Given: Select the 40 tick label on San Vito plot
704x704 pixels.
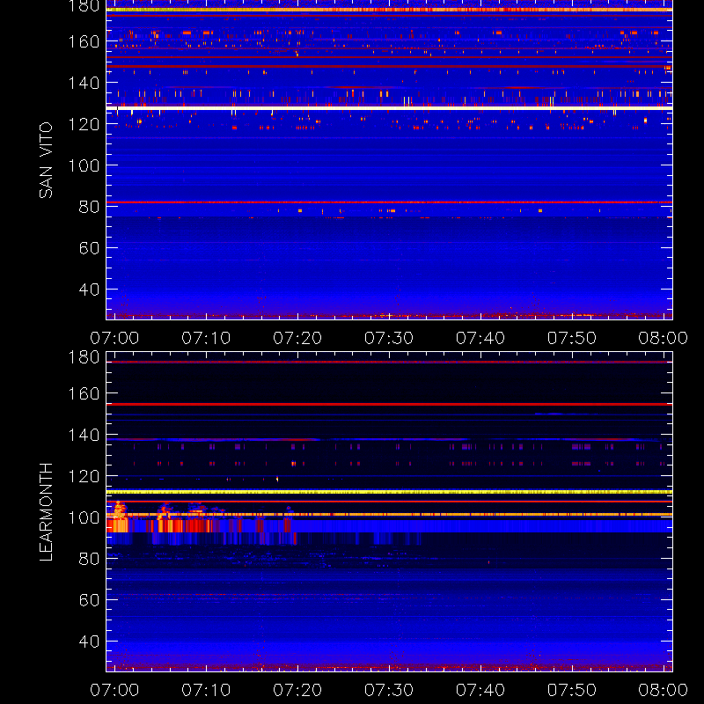Looking at the screenshot, I should 89,290.
